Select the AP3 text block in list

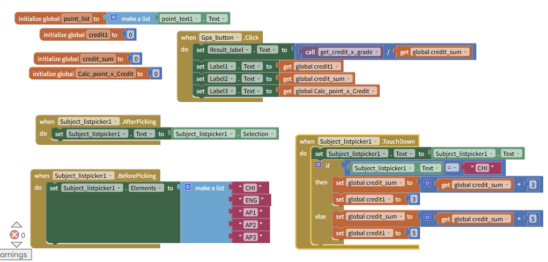tap(250, 237)
